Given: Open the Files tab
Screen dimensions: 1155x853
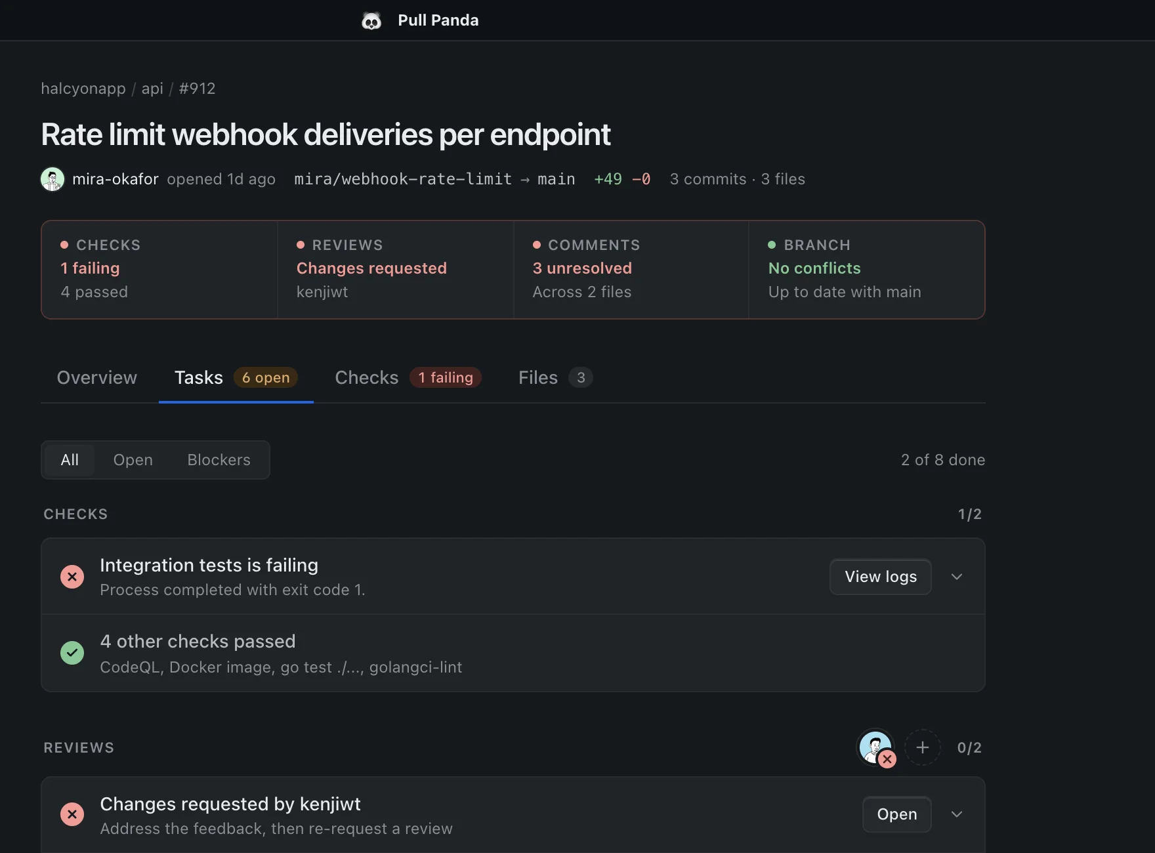Looking at the screenshot, I should (x=555, y=378).
